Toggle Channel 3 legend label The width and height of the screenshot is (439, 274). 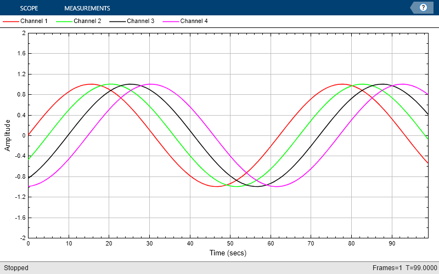click(x=140, y=21)
